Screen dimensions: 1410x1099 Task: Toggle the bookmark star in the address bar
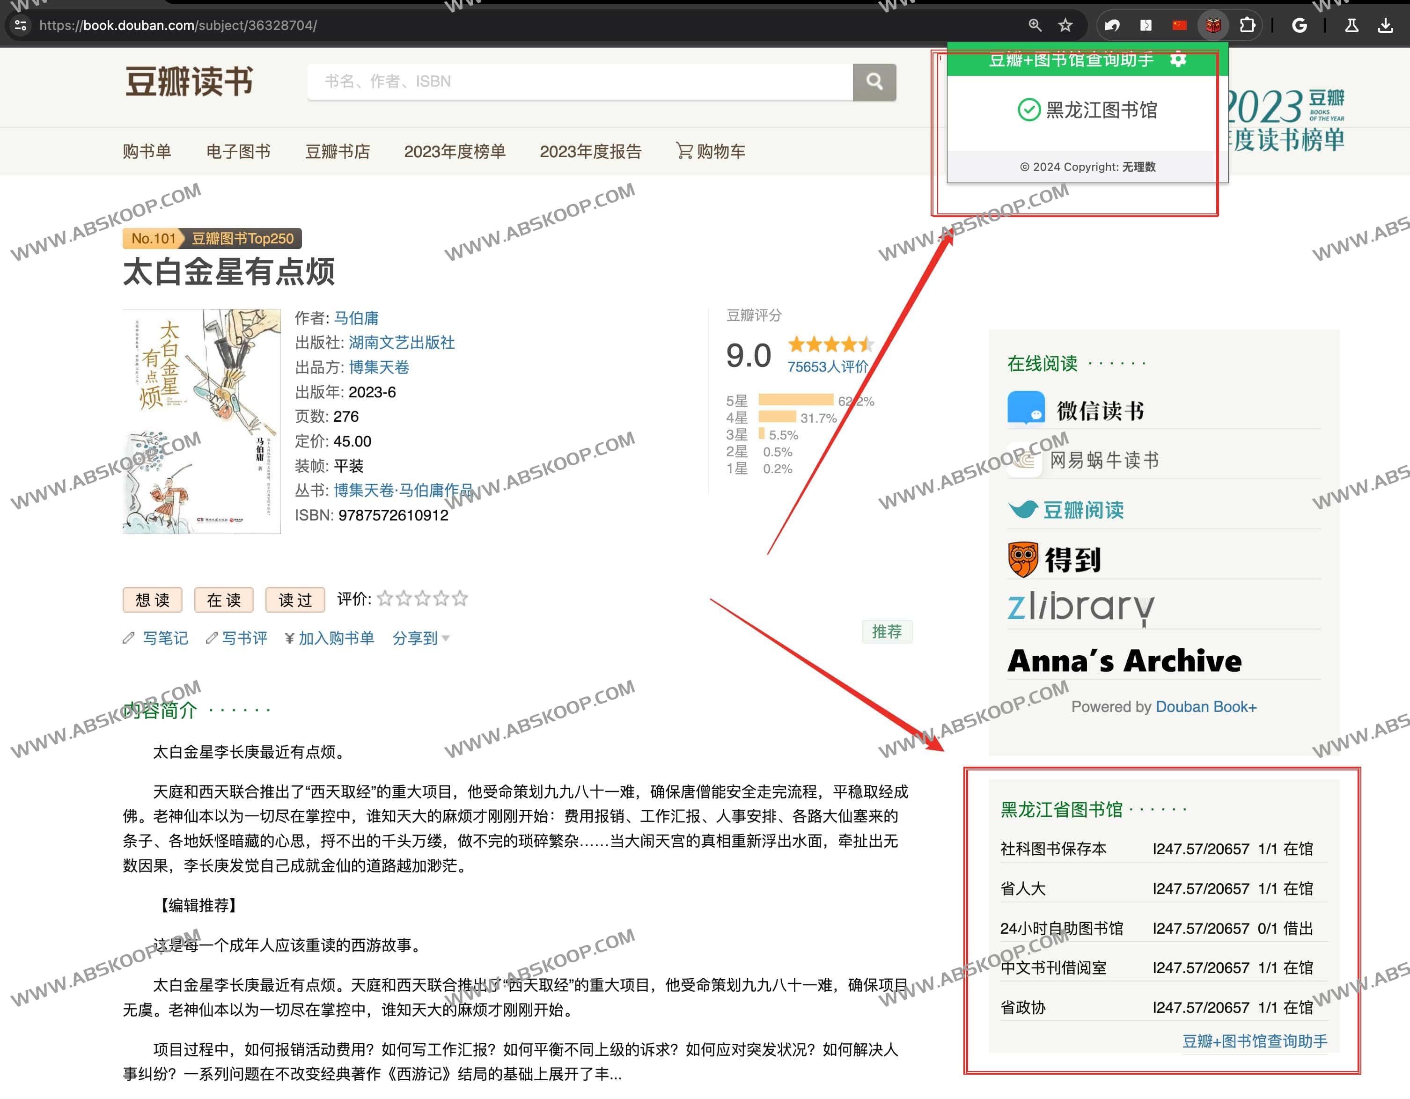click(1065, 26)
